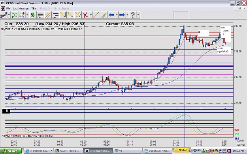Select the Fibonacci lines tool

tap(40, 15)
